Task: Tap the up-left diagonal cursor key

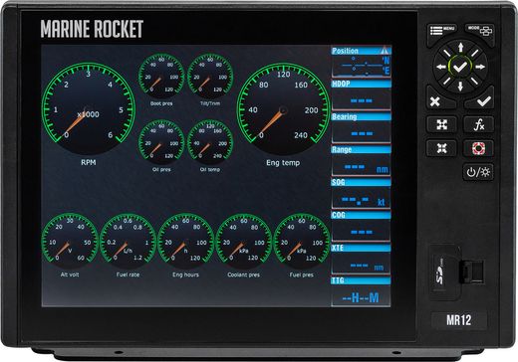Action: coord(446,53)
